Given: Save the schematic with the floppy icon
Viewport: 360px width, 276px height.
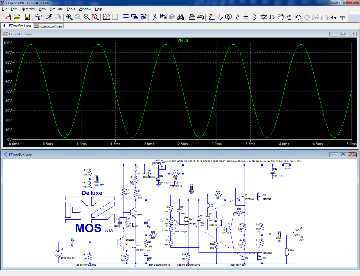Looking at the screenshot, I should pos(28,17).
